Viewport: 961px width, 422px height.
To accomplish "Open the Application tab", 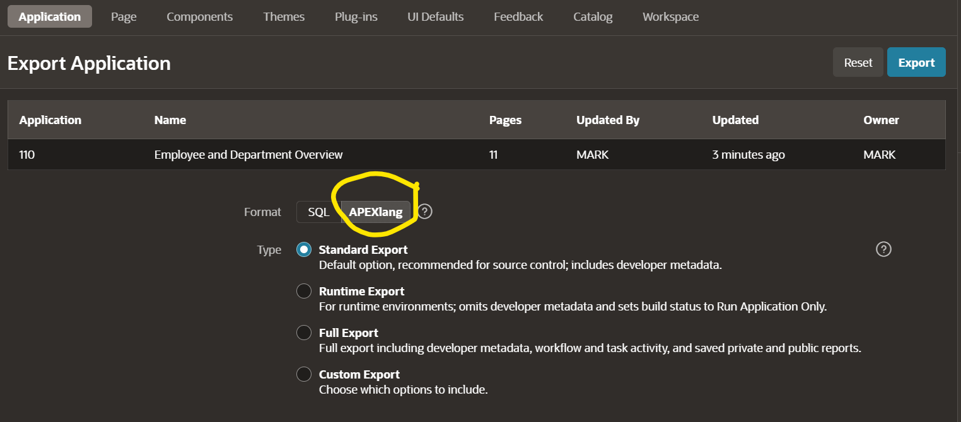I will 50,16.
